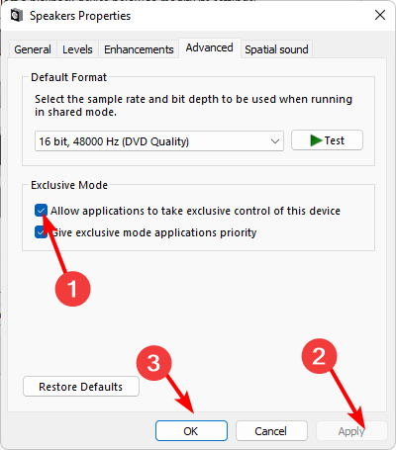
Task: Close the Speakers Properties dialog
Action: pyautogui.click(x=380, y=15)
